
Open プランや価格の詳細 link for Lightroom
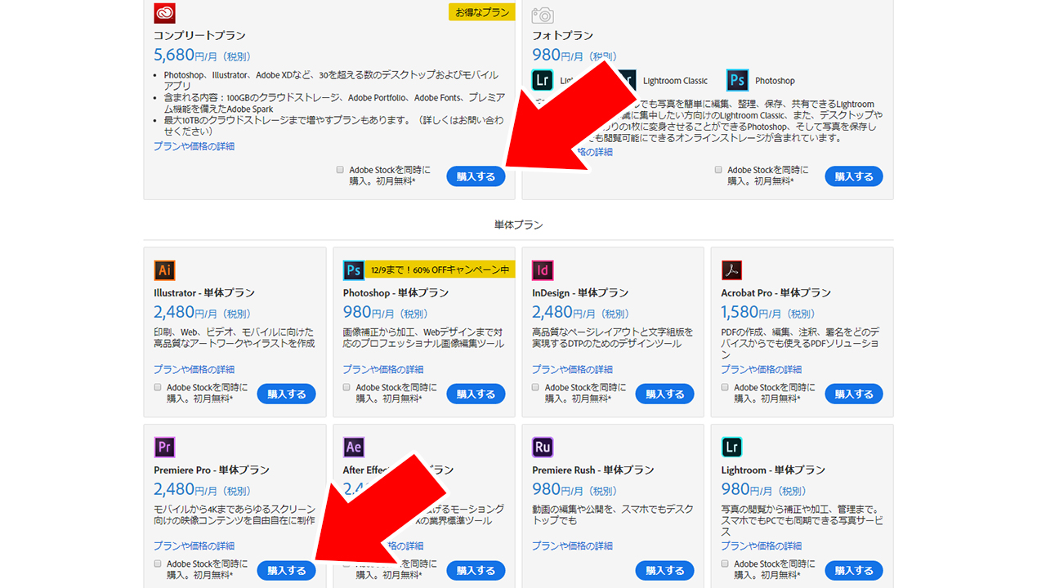pyautogui.click(x=762, y=546)
